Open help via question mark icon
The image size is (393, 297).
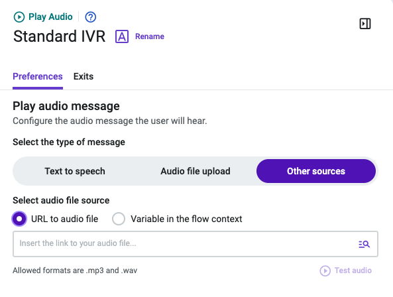(91, 17)
